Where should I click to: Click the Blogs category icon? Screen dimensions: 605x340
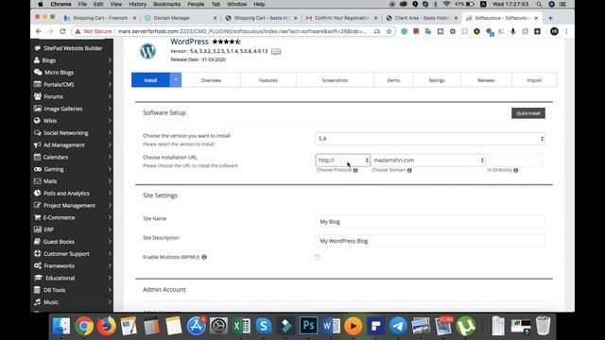(37, 60)
